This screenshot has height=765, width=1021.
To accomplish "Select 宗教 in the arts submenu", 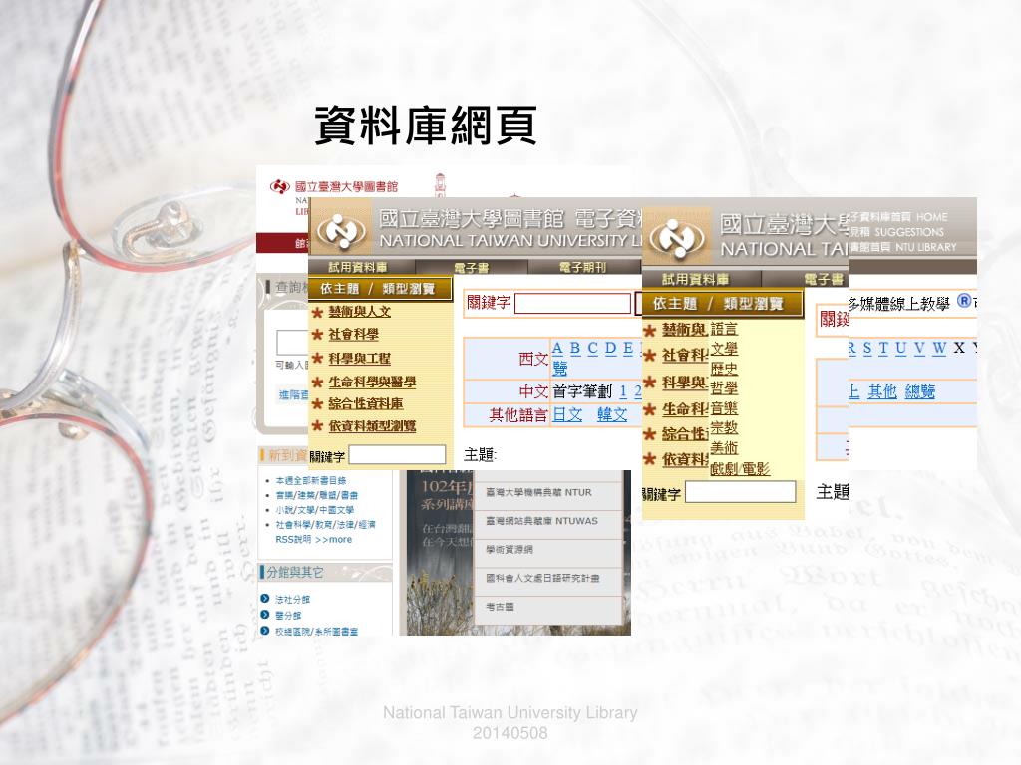I will click(724, 428).
